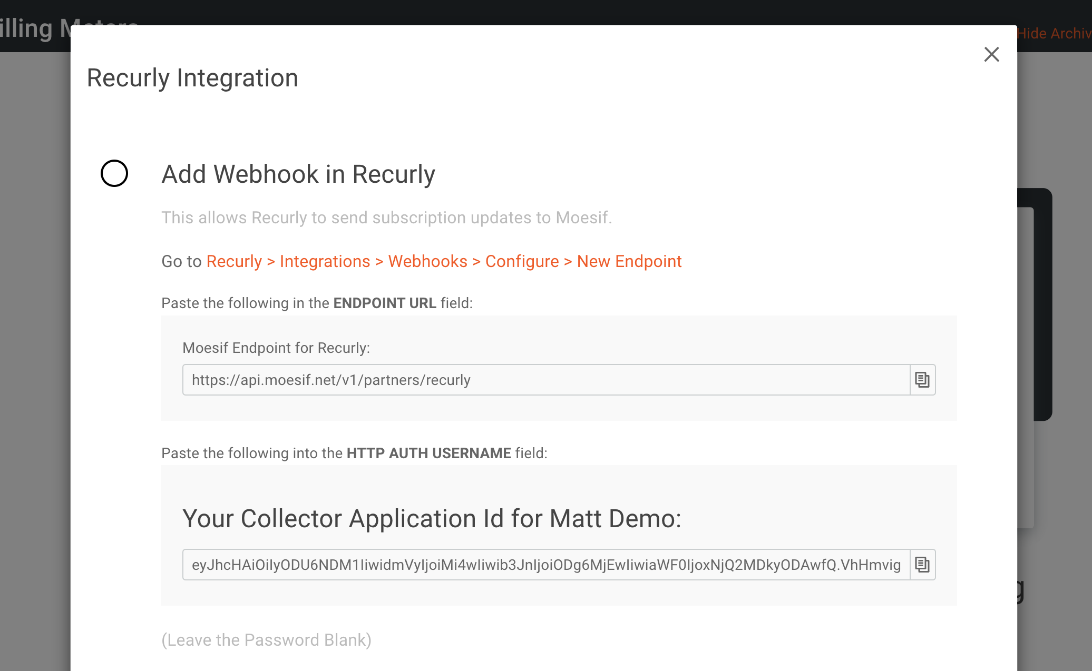Copy the Moesif endpoint URL via copy icon
This screenshot has width=1092, height=671.
click(922, 380)
